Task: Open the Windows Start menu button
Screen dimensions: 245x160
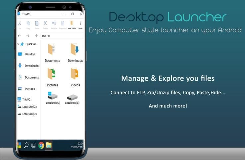Action: click(19, 145)
